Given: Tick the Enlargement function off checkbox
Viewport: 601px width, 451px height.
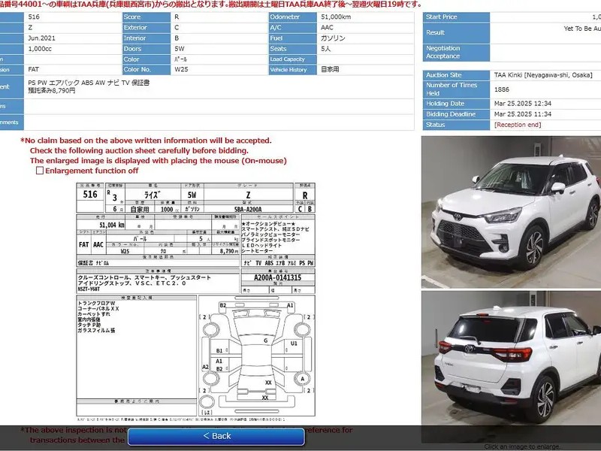Looking at the screenshot, I should pos(40,171).
